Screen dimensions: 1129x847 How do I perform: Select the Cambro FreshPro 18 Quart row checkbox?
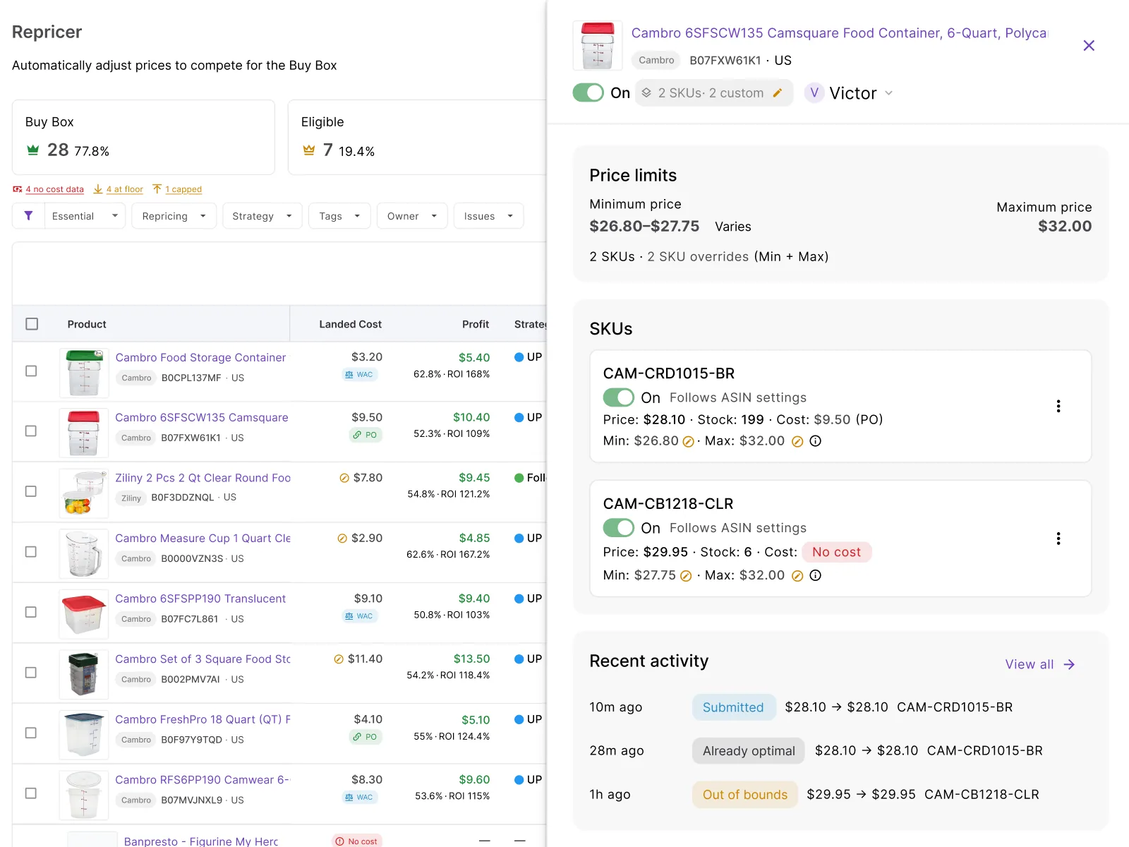click(31, 733)
